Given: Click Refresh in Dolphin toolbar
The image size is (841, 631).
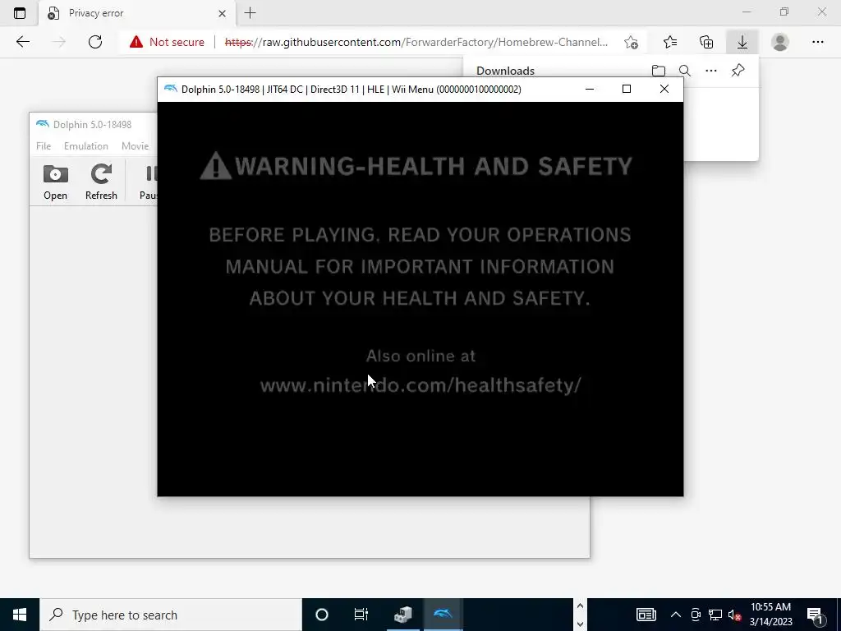Looking at the screenshot, I should pos(101,182).
